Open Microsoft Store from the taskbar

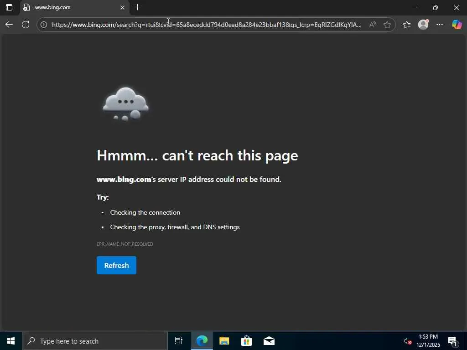[x=246, y=341]
